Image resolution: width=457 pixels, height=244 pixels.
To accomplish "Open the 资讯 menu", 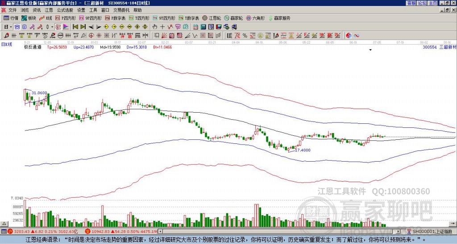I will click(x=37, y=10).
